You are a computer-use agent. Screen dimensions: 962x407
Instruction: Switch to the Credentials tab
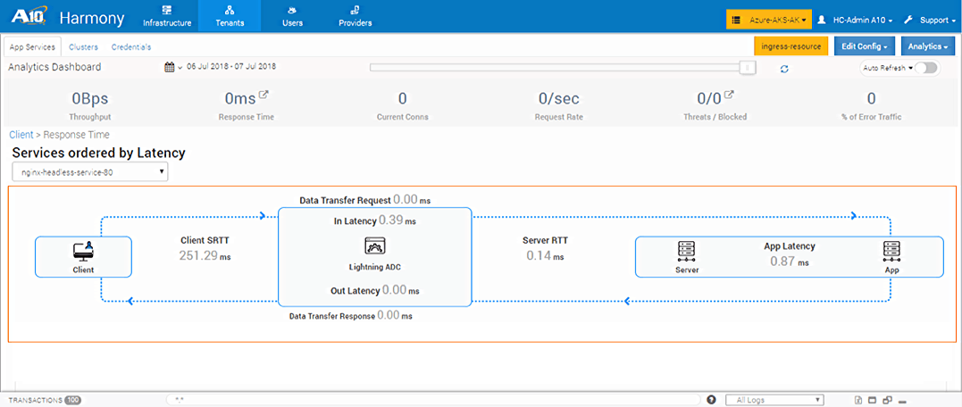coord(131,46)
